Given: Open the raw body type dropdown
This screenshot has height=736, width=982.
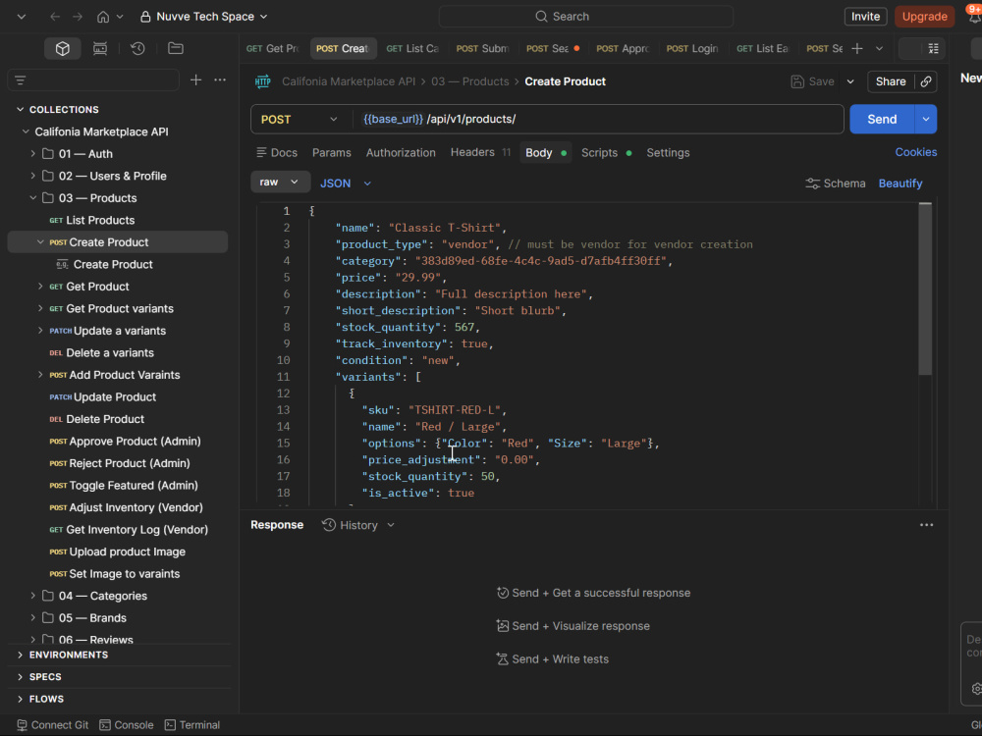Looking at the screenshot, I should click(x=280, y=183).
